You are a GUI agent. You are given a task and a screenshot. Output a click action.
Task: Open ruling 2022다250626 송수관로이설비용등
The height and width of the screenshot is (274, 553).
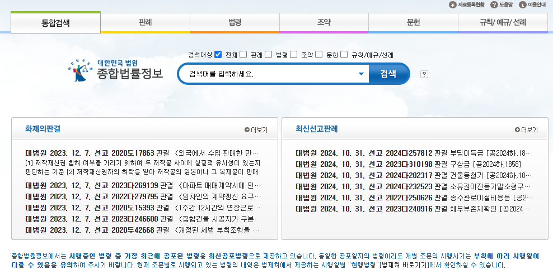point(414,198)
